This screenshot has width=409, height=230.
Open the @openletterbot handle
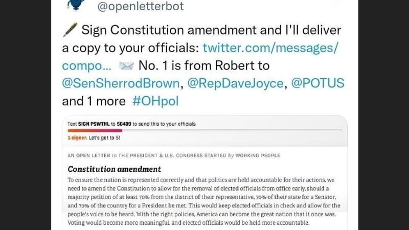click(x=145, y=7)
